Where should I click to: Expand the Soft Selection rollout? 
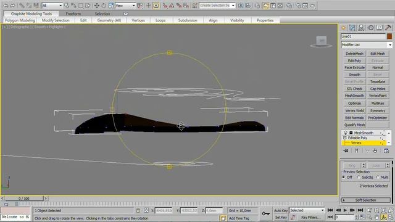coord(366,200)
